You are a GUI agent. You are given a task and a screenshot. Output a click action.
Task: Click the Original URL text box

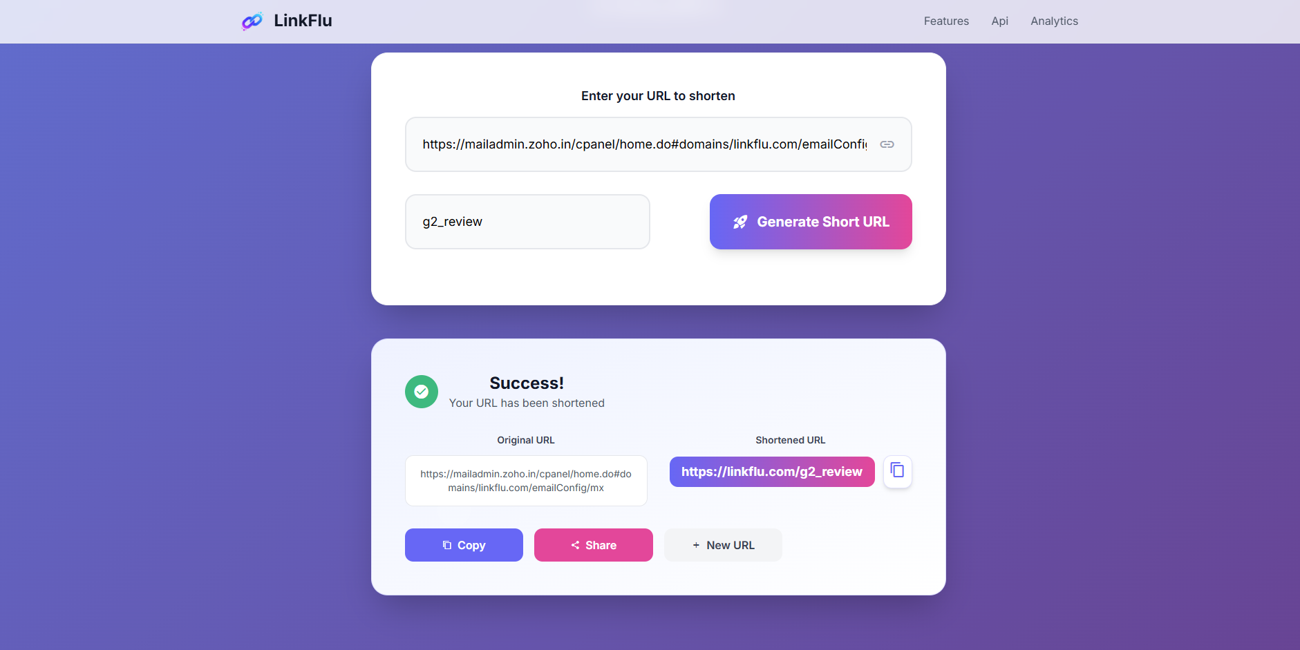coord(526,481)
